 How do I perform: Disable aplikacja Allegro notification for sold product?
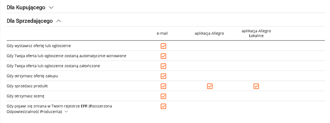click(210, 86)
